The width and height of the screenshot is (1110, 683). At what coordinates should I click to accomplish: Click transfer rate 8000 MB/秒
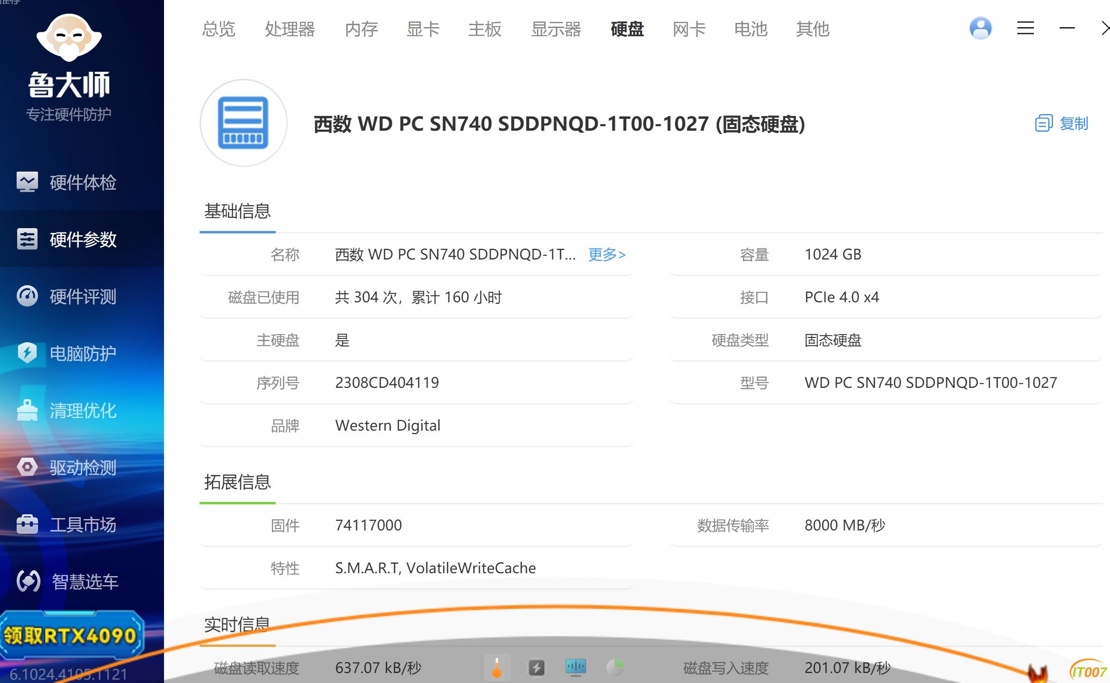(x=845, y=525)
